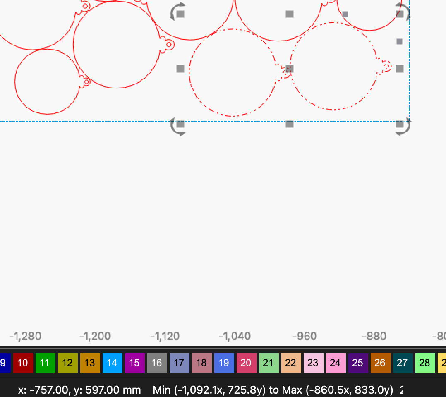Click the middle-right resize handle
This screenshot has height=397, width=446.
pyautogui.click(x=400, y=69)
